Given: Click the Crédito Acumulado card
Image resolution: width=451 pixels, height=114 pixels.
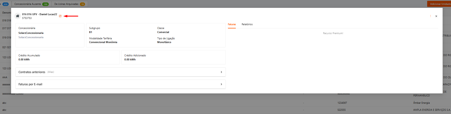Looking at the screenshot, I should pyautogui.click(x=68, y=57).
